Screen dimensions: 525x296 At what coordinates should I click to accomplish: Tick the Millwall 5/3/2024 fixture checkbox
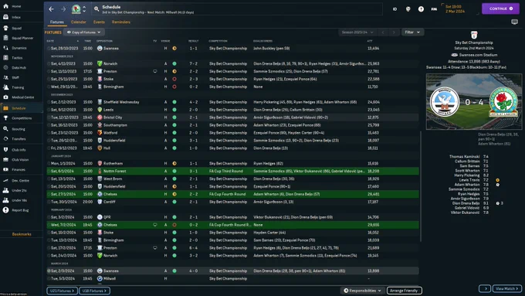pos(49,278)
